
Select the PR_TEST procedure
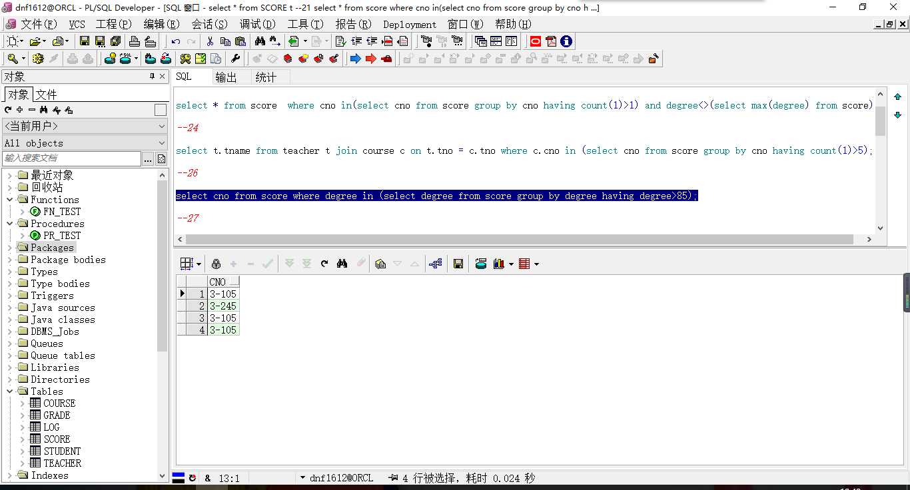62,236
